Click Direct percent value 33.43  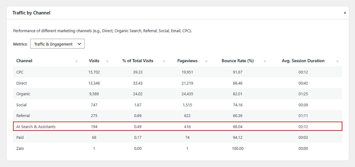[138, 83]
